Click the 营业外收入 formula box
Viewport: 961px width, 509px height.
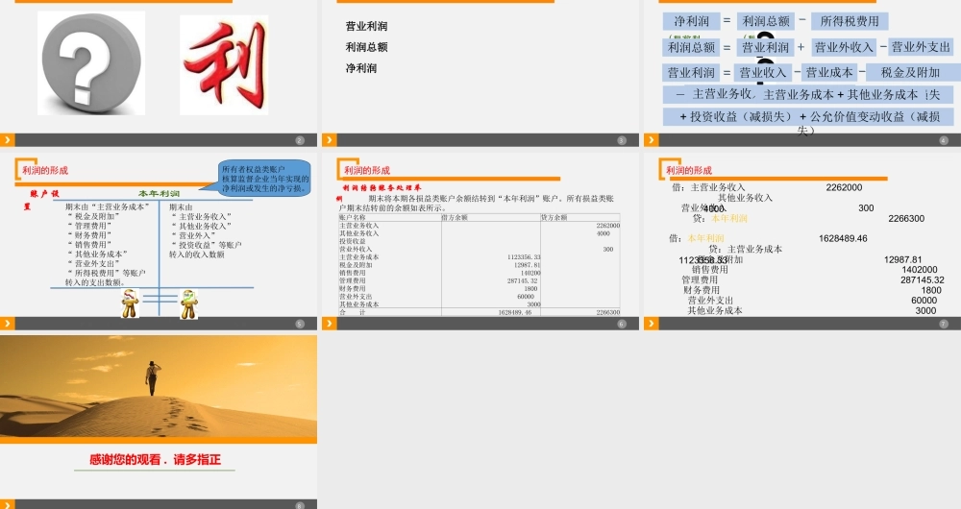(844, 47)
